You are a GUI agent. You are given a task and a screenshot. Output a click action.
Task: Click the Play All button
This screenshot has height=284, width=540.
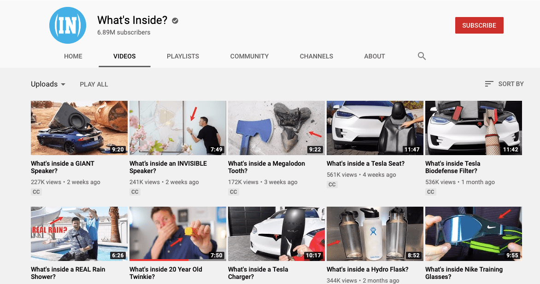click(x=94, y=84)
